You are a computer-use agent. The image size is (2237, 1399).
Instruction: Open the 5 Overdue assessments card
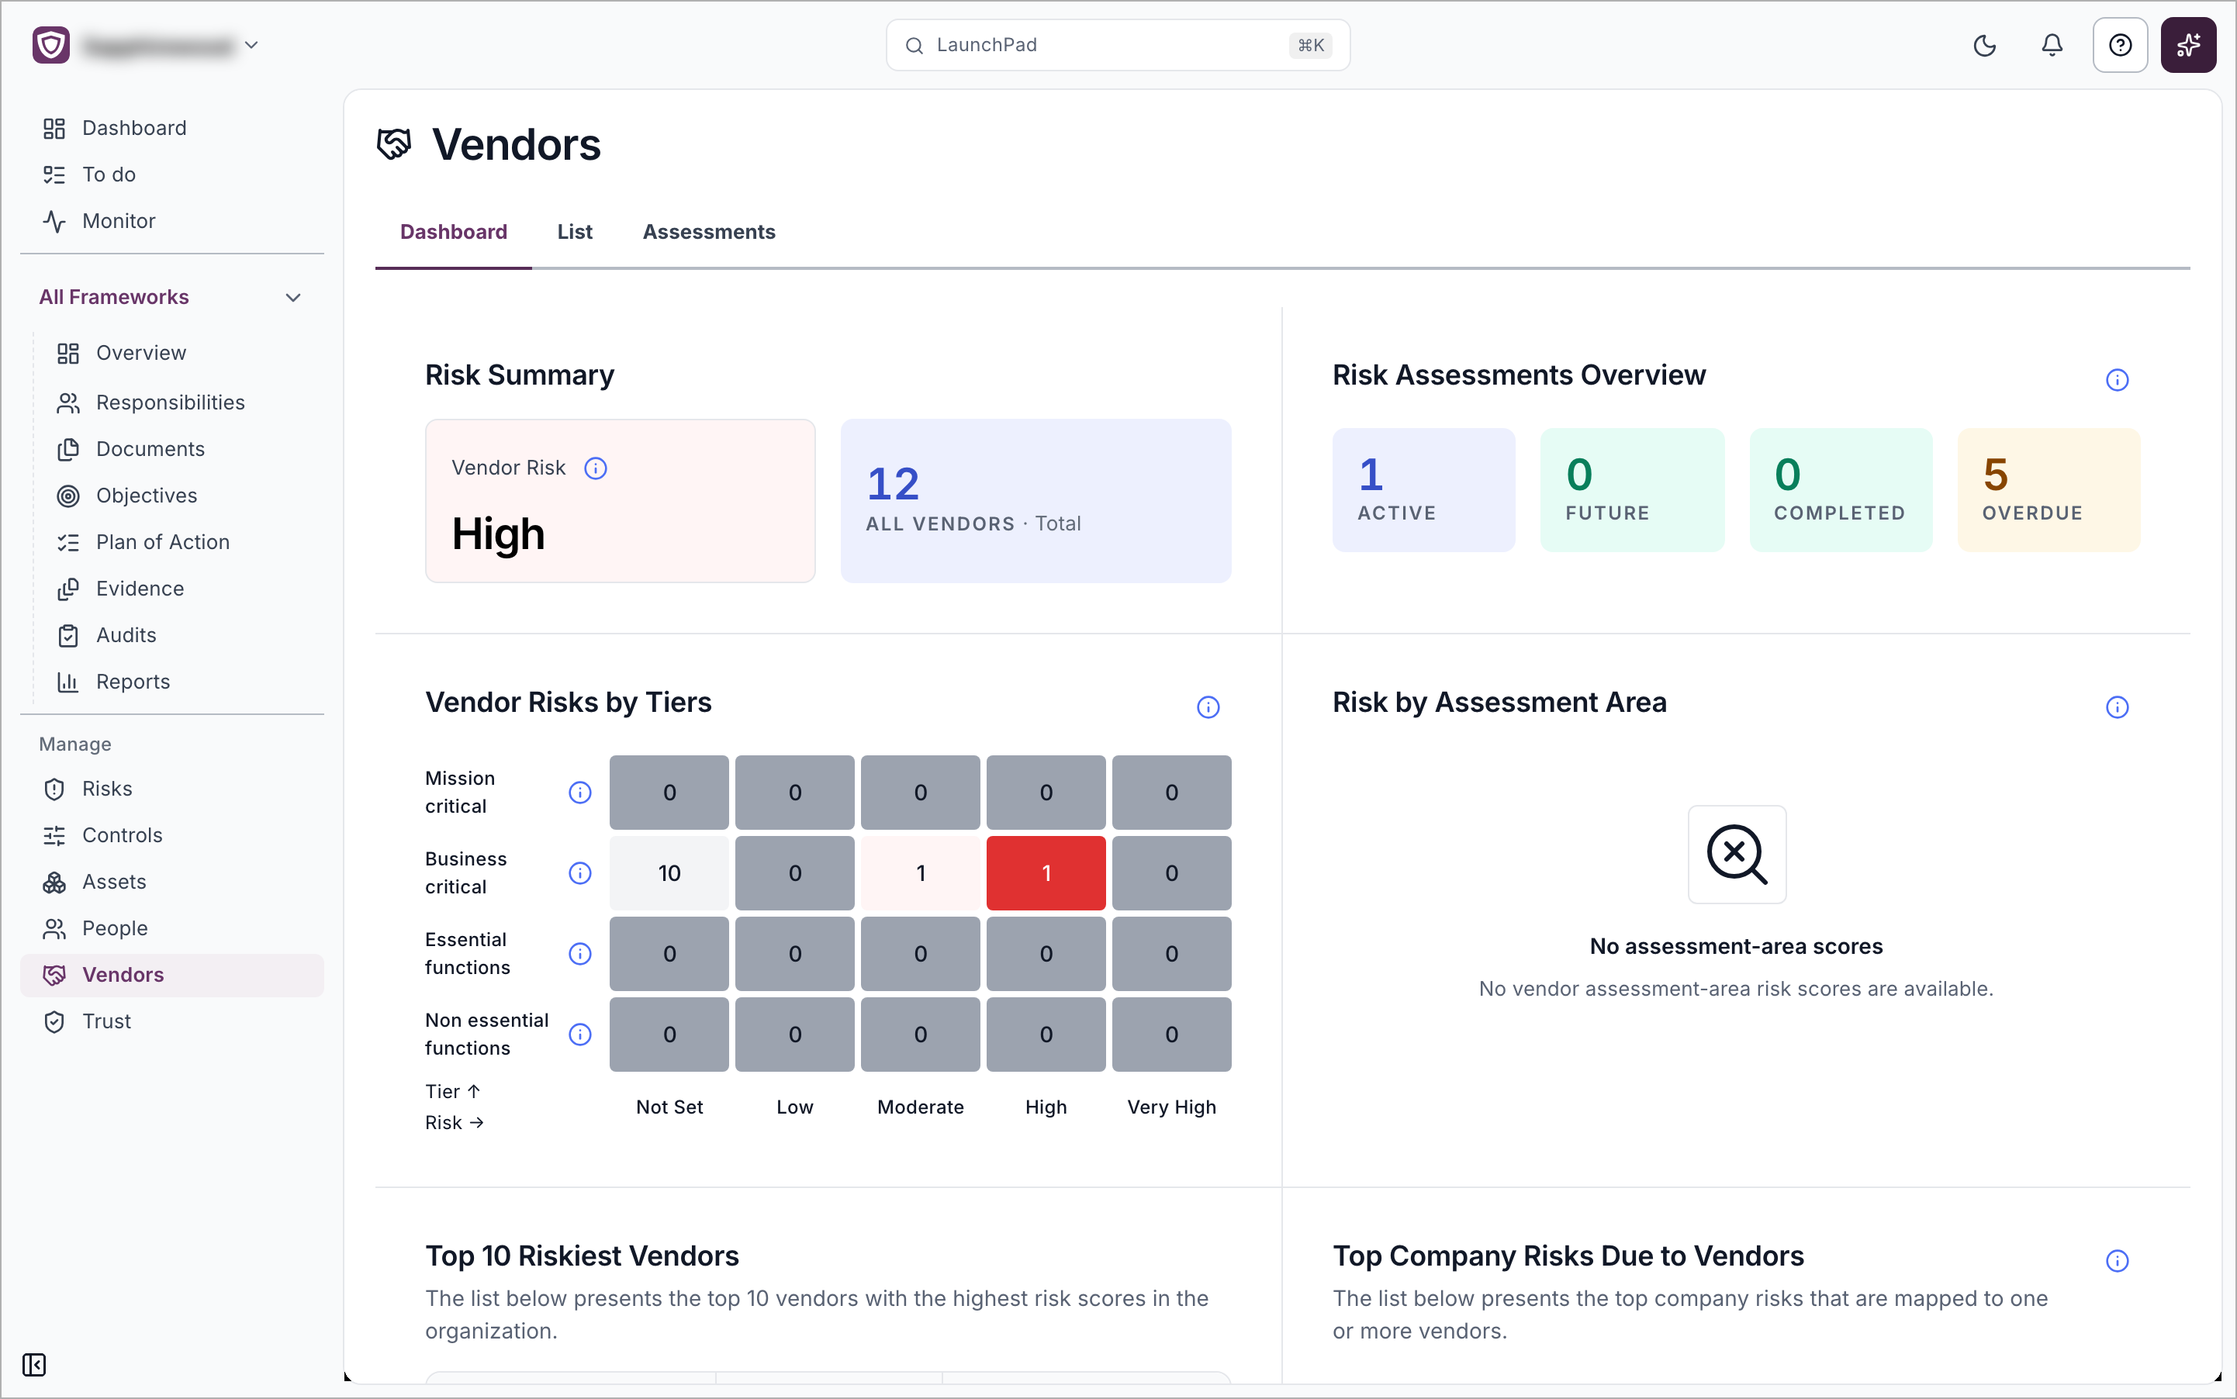tap(2049, 490)
